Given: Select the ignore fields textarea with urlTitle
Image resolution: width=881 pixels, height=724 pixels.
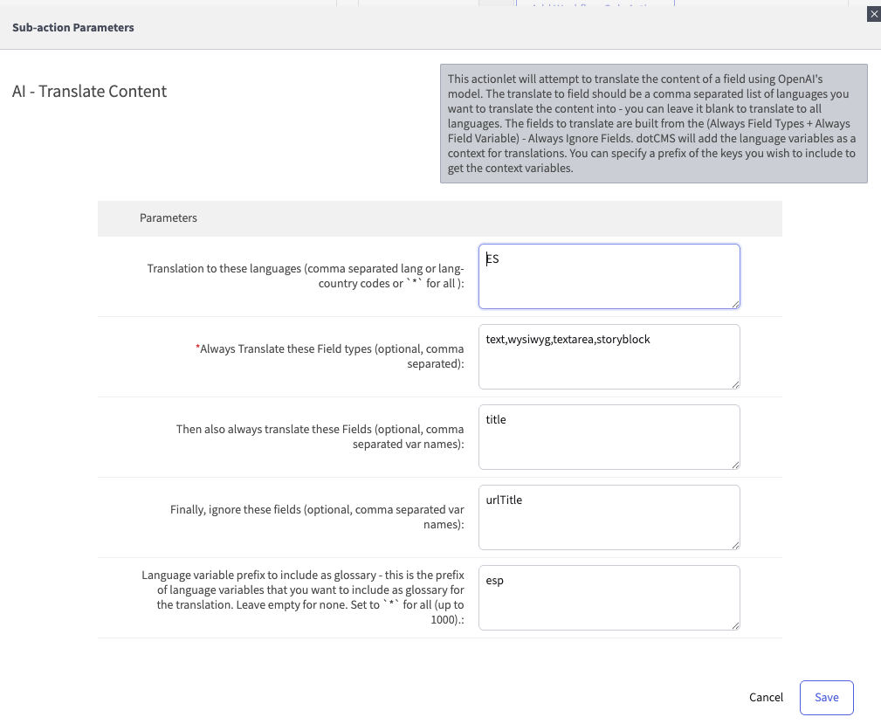Looking at the screenshot, I should [609, 517].
